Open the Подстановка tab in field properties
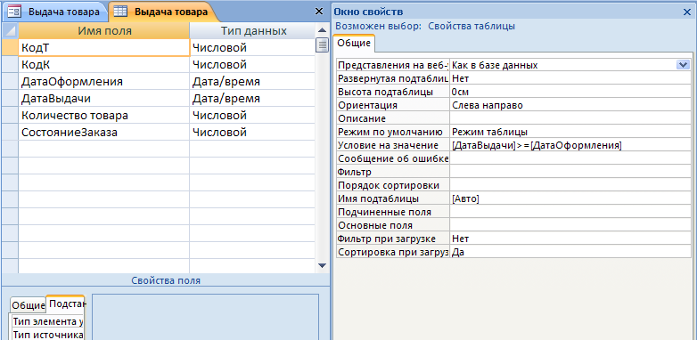The height and width of the screenshot is (340, 697). click(x=67, y=304)
